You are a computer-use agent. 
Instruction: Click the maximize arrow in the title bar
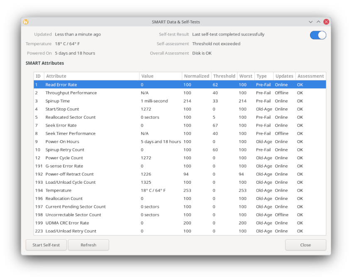(x=318, y=22)
